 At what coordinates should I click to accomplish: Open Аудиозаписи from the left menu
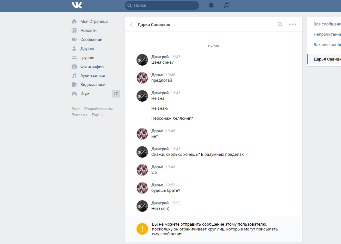point(93,76)
